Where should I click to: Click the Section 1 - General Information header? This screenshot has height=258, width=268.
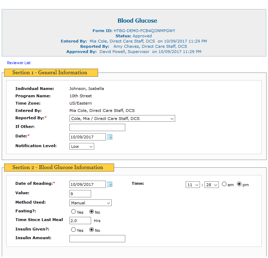click(51, 73)
